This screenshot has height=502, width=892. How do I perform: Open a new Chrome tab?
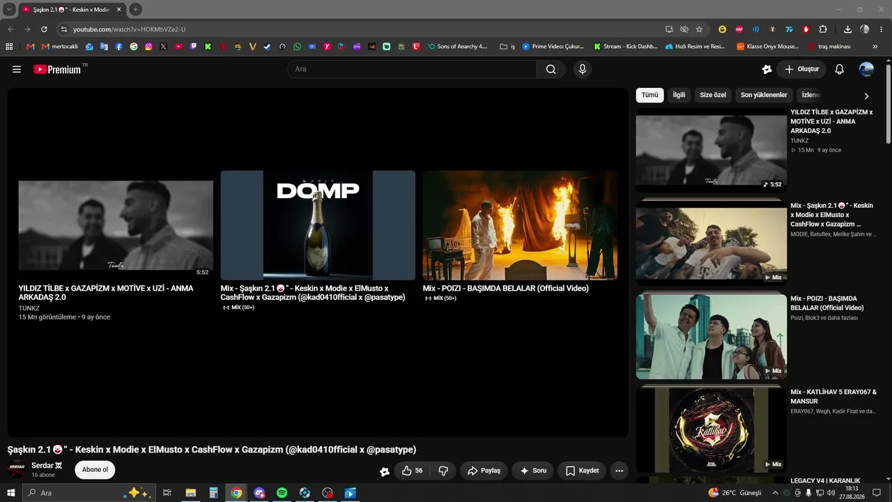(x=135, y=10)
